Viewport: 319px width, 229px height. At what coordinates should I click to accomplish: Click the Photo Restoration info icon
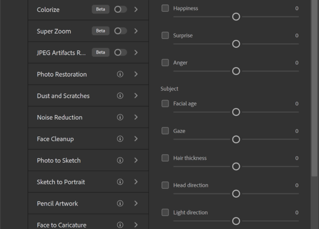(120, 74)
